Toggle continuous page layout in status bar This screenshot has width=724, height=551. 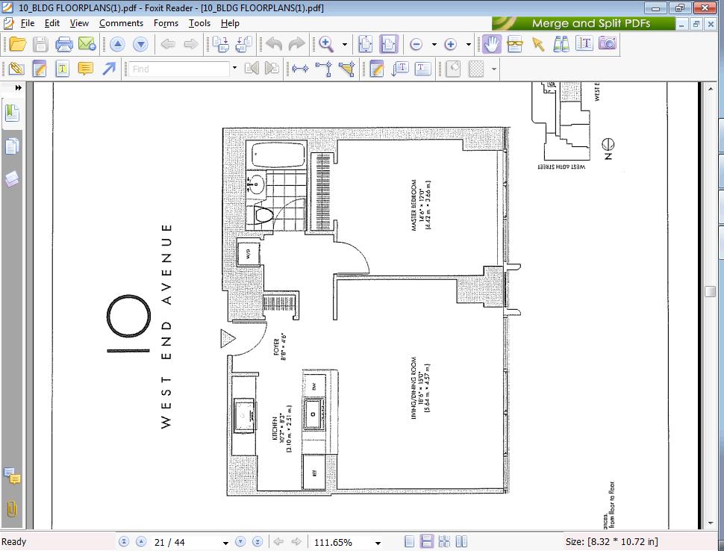click(428, 542)
